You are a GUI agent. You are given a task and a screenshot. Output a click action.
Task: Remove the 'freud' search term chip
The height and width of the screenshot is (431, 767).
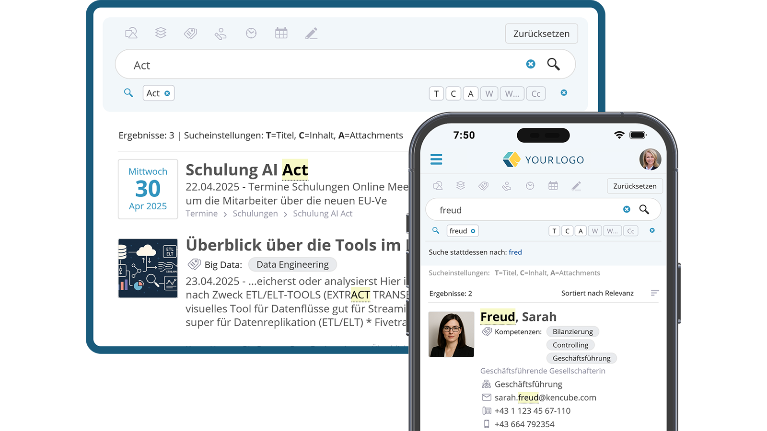(473, 231)
